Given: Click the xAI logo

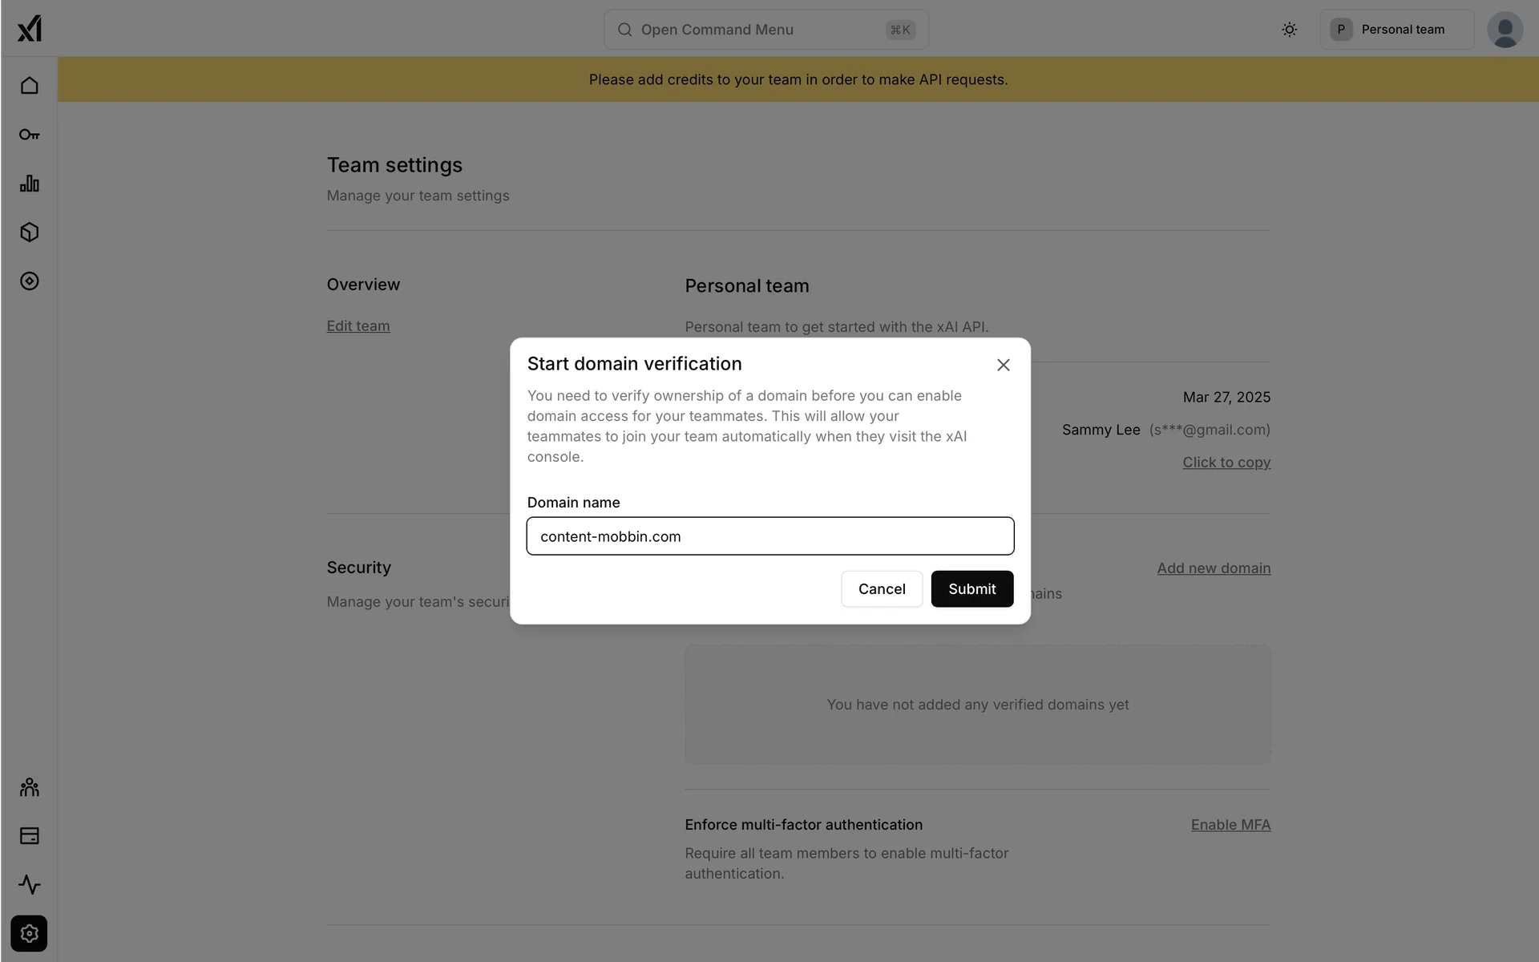Looking at the screenshot, I should [30, 29].
